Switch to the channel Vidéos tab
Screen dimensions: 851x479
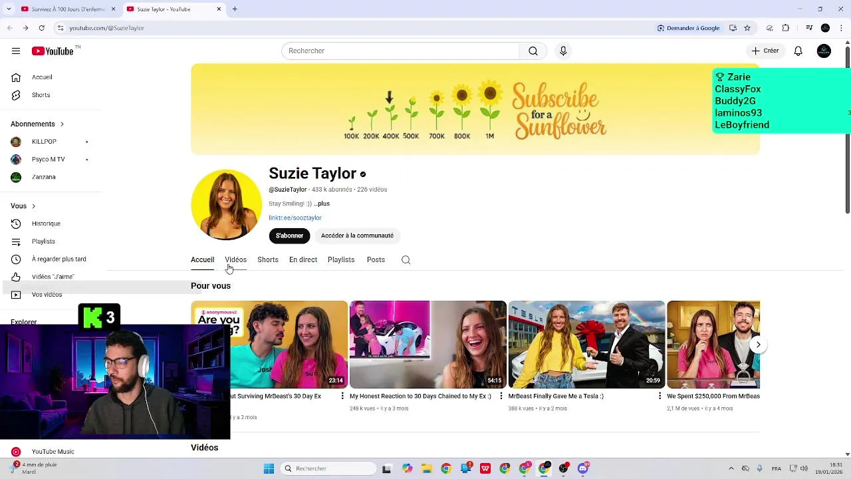[235, 260]
